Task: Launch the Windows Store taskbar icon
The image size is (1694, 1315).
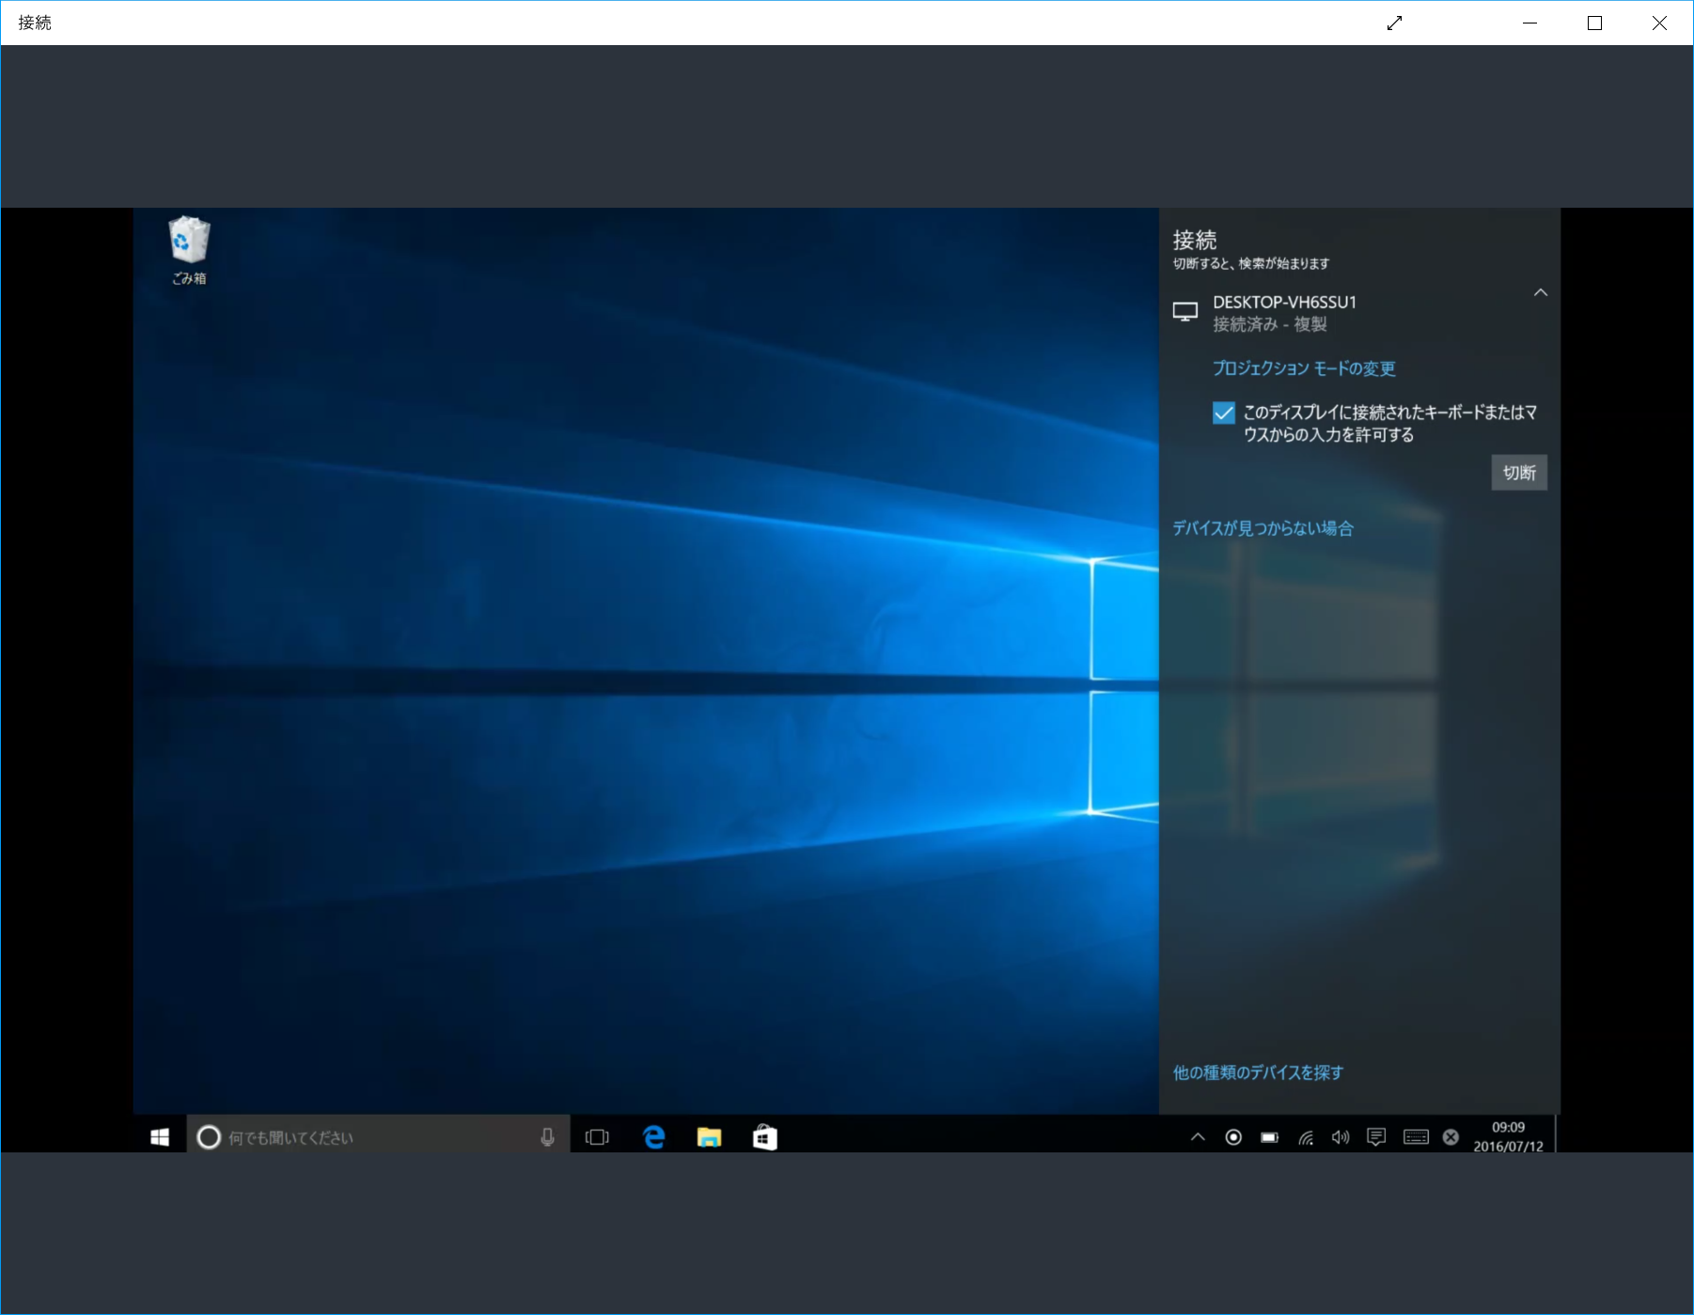Action: (764, 1136)
